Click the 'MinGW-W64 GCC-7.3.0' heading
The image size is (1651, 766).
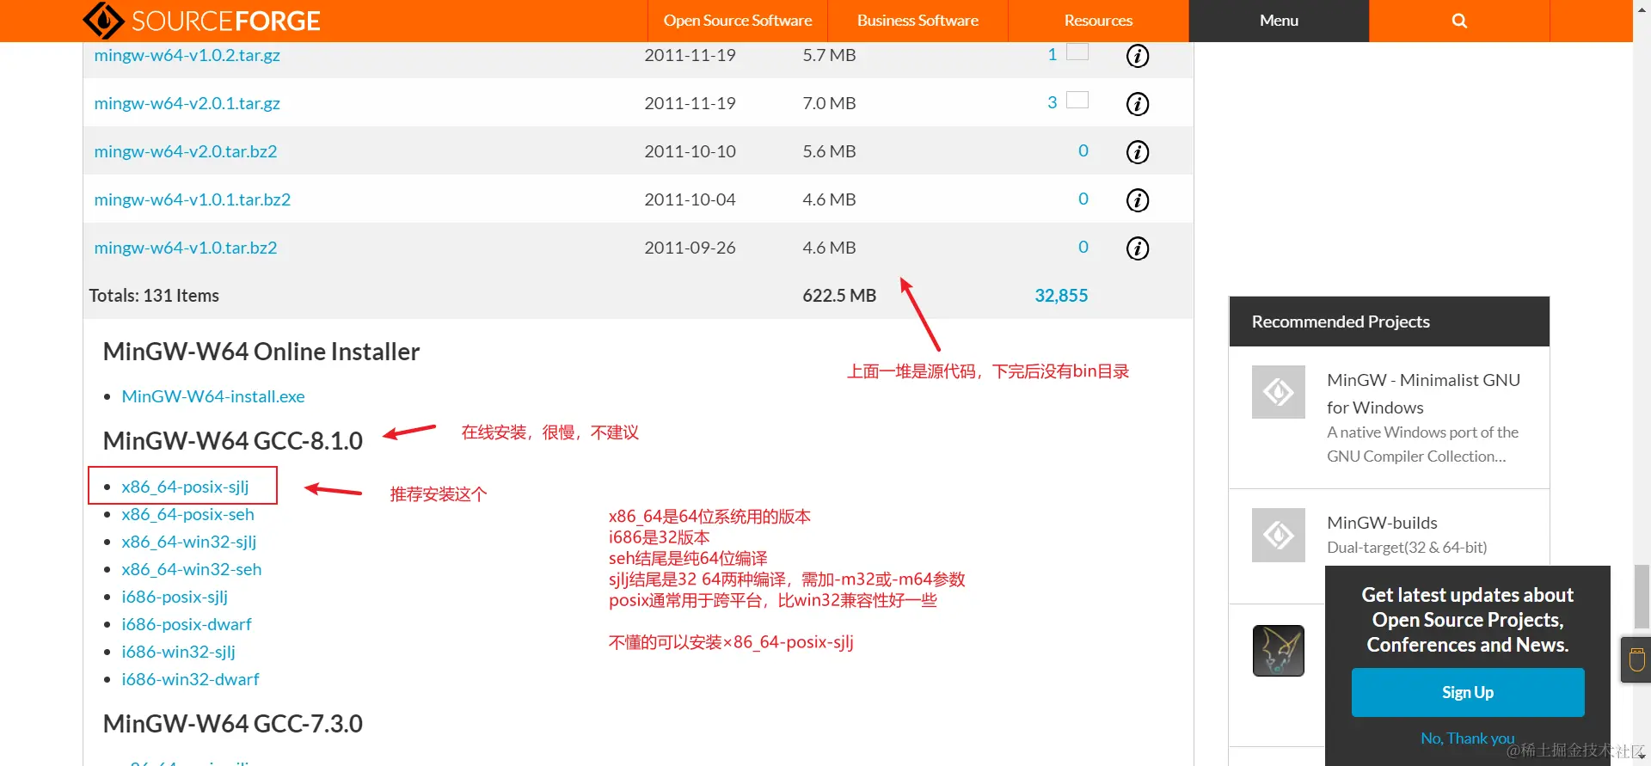click(x=233, y=724)
